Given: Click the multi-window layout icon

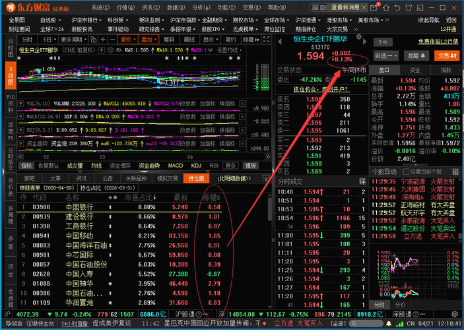Looking at the screenshot, I should coord(420,7).
